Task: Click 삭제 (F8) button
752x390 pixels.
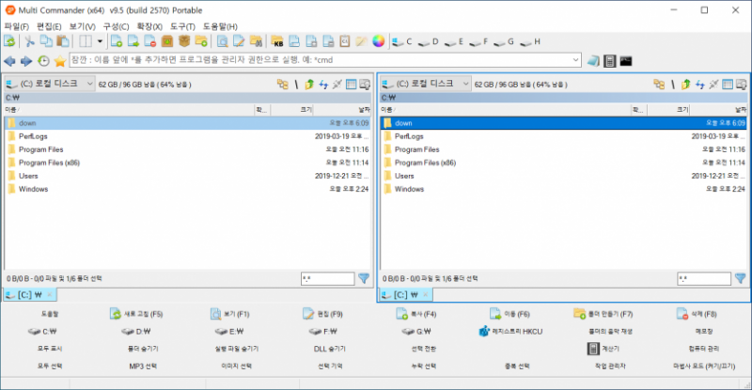Action: point(697,314)
